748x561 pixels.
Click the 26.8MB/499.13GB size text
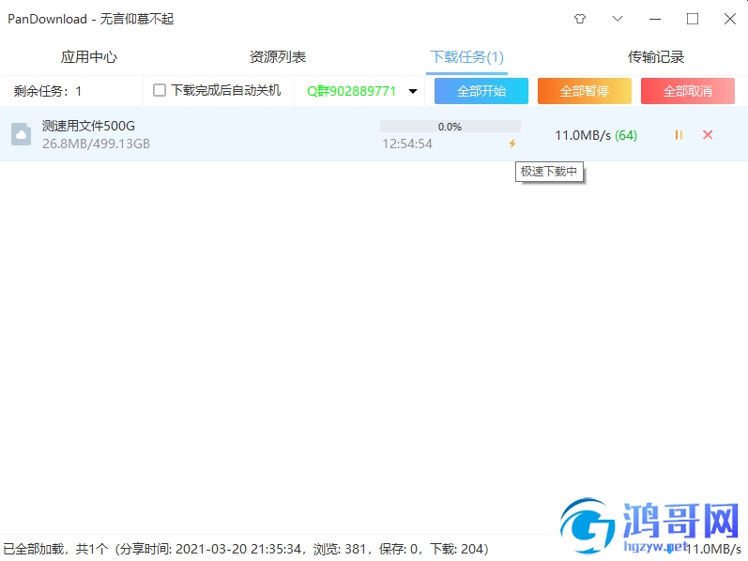[96, 144]
